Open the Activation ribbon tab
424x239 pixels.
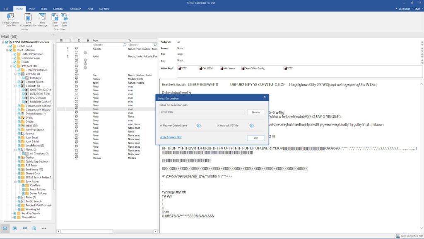(76, 8)
